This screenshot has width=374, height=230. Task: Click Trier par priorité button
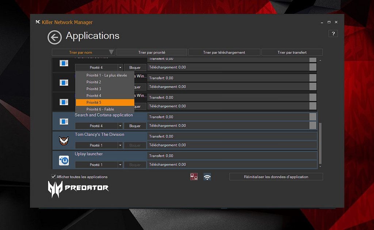click(x=152, y=52)
